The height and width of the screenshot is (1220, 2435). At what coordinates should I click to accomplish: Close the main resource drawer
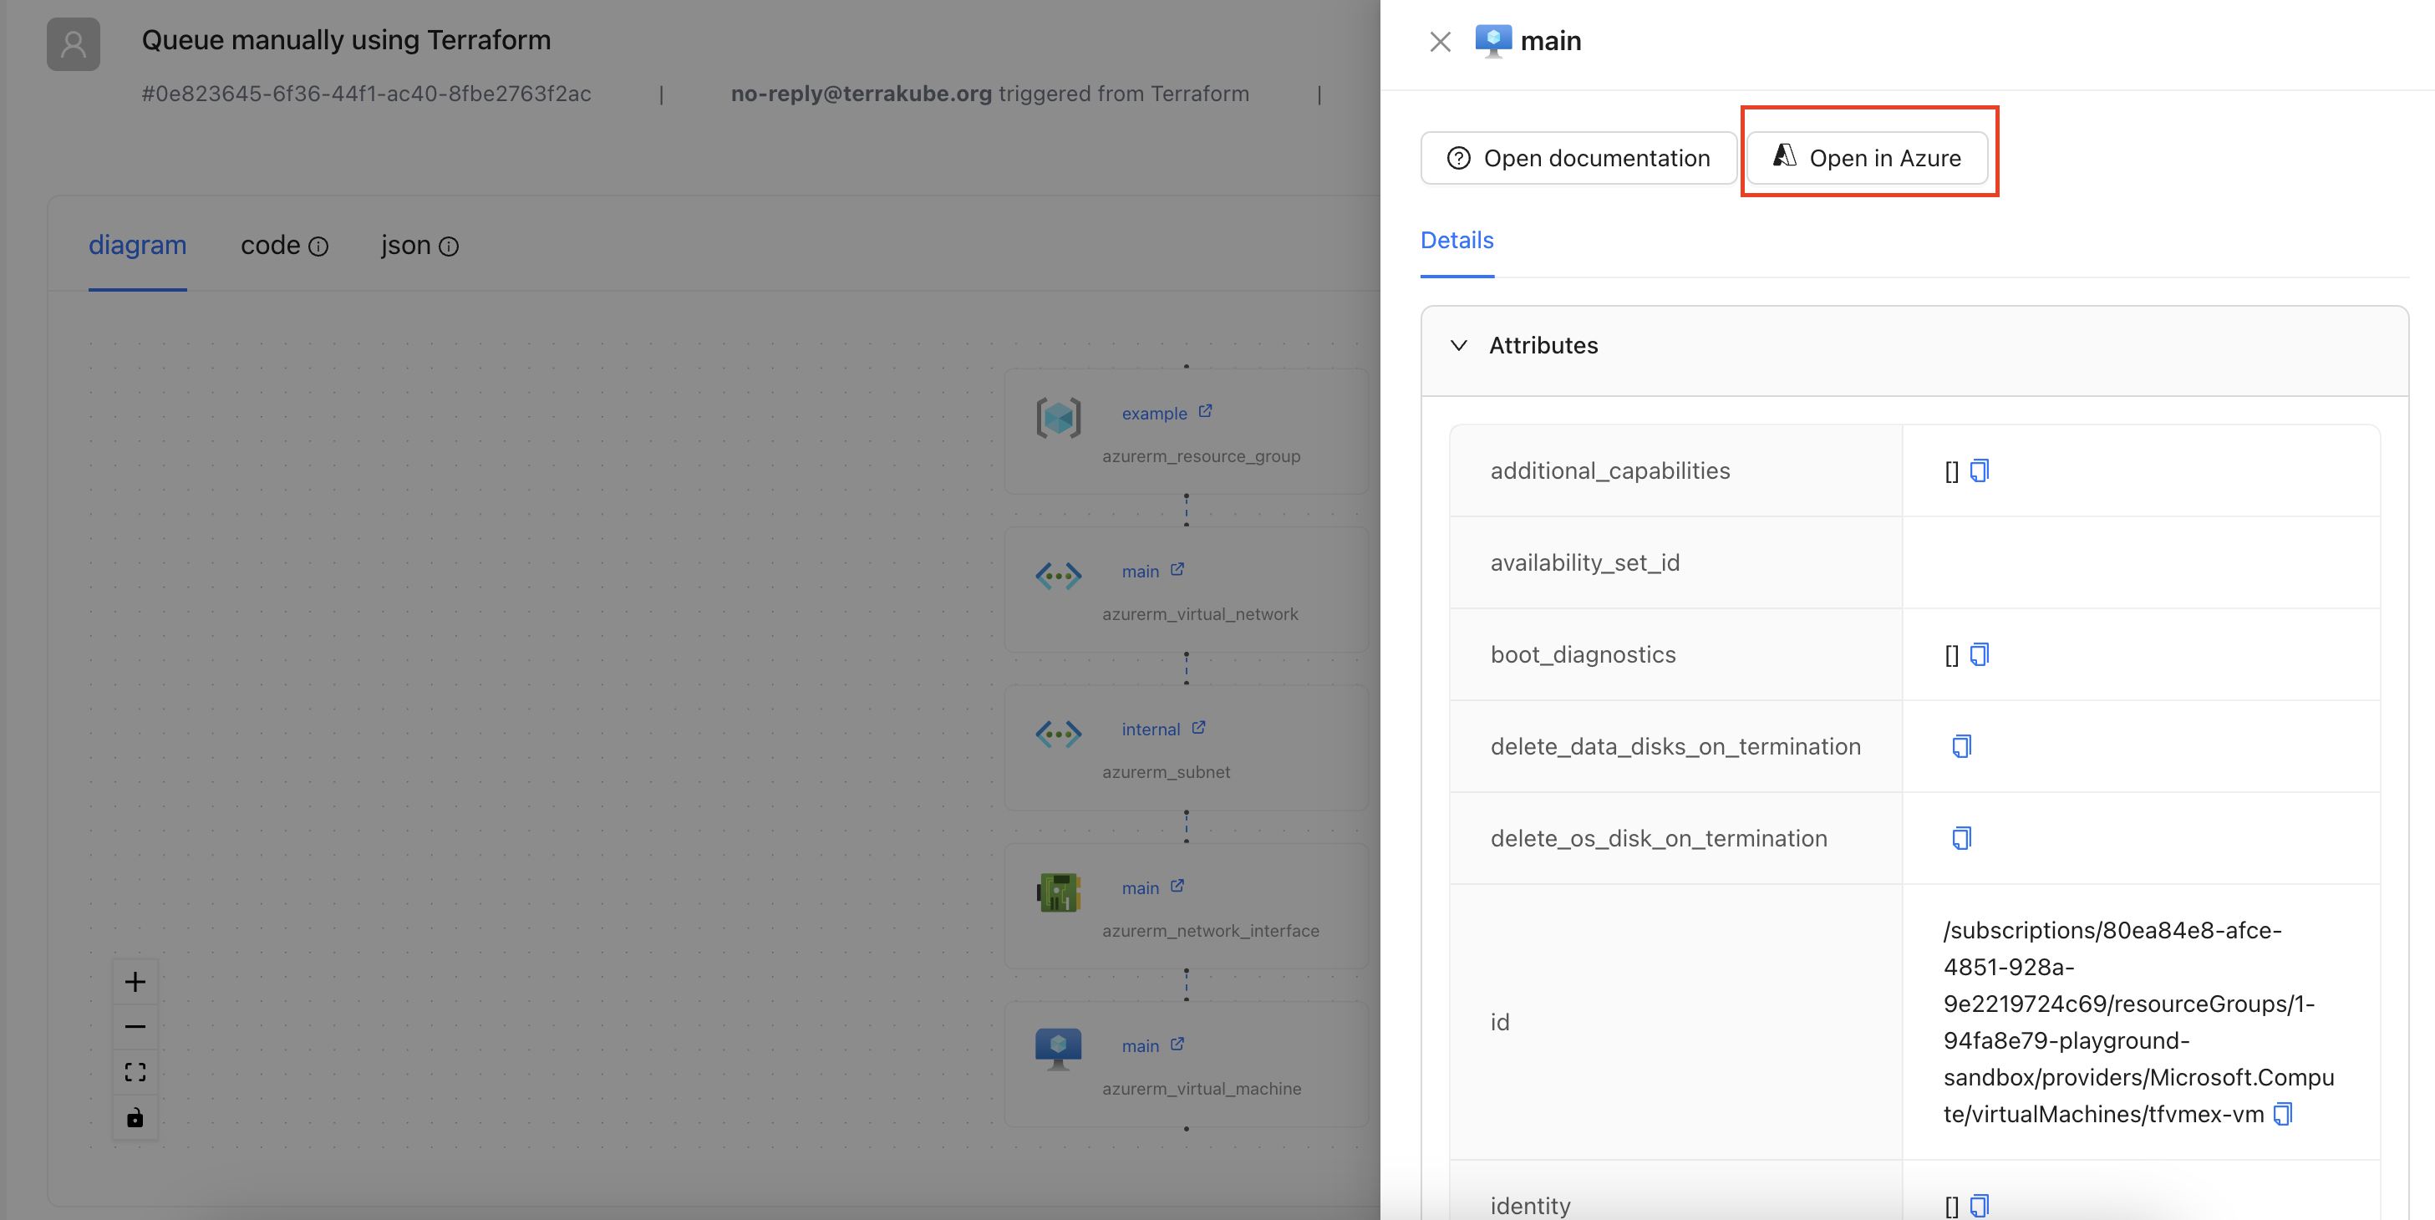click(x=1440, y=42)
